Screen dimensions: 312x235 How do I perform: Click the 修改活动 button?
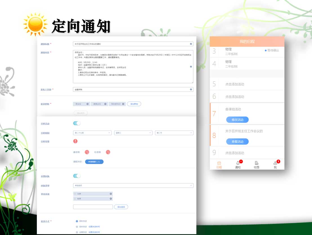pyautogui.click(x=237, y=120)
